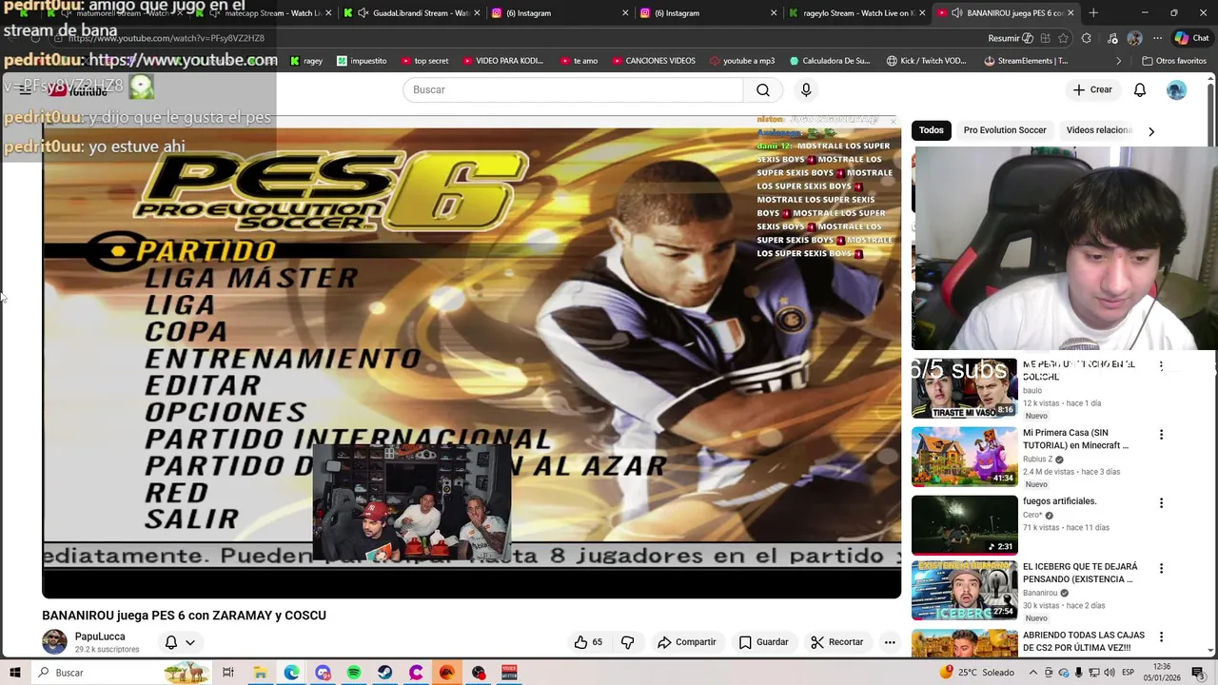Open PapuLucca channel avatar
1218x685 pixels.
pyautogui.click(x=54, y=642)
